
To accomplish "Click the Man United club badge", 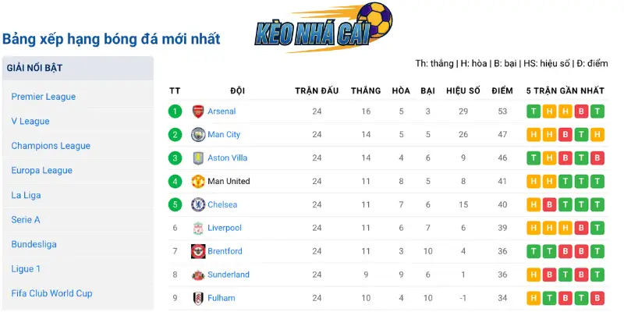I will (x=198, y=182).
